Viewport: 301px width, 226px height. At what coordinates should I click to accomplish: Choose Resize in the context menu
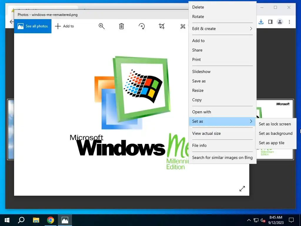pos(223,91)
